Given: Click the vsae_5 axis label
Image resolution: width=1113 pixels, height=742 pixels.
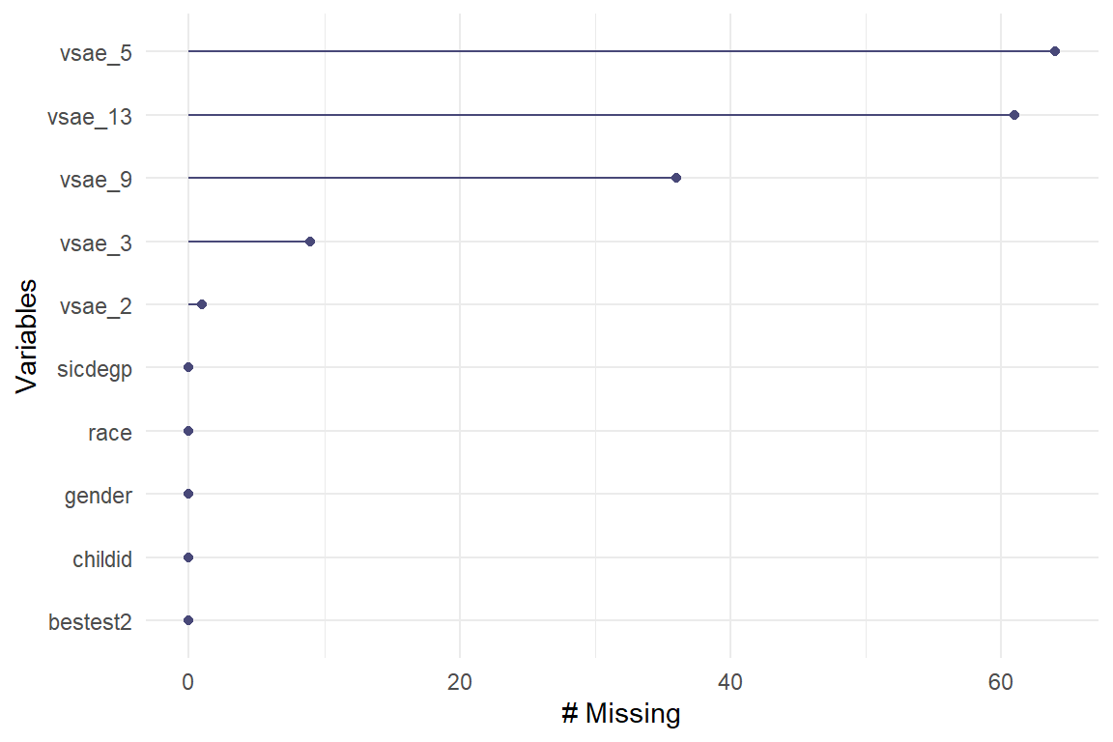Looking at the screenshot, I should point(96,52).
